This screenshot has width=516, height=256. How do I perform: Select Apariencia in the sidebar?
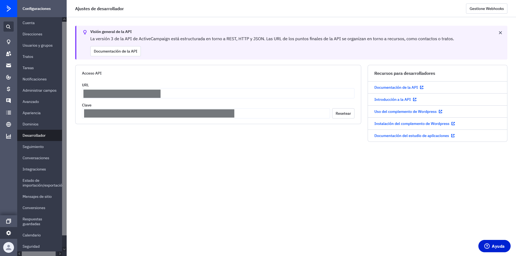(x=40, y=113)
